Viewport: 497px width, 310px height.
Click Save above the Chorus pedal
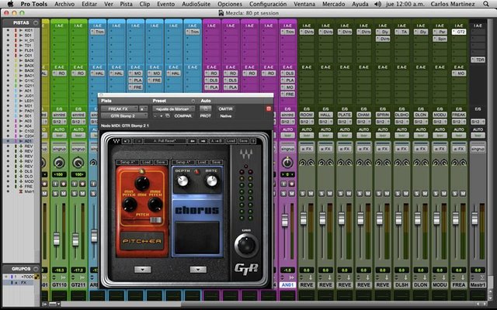point(216,162)
